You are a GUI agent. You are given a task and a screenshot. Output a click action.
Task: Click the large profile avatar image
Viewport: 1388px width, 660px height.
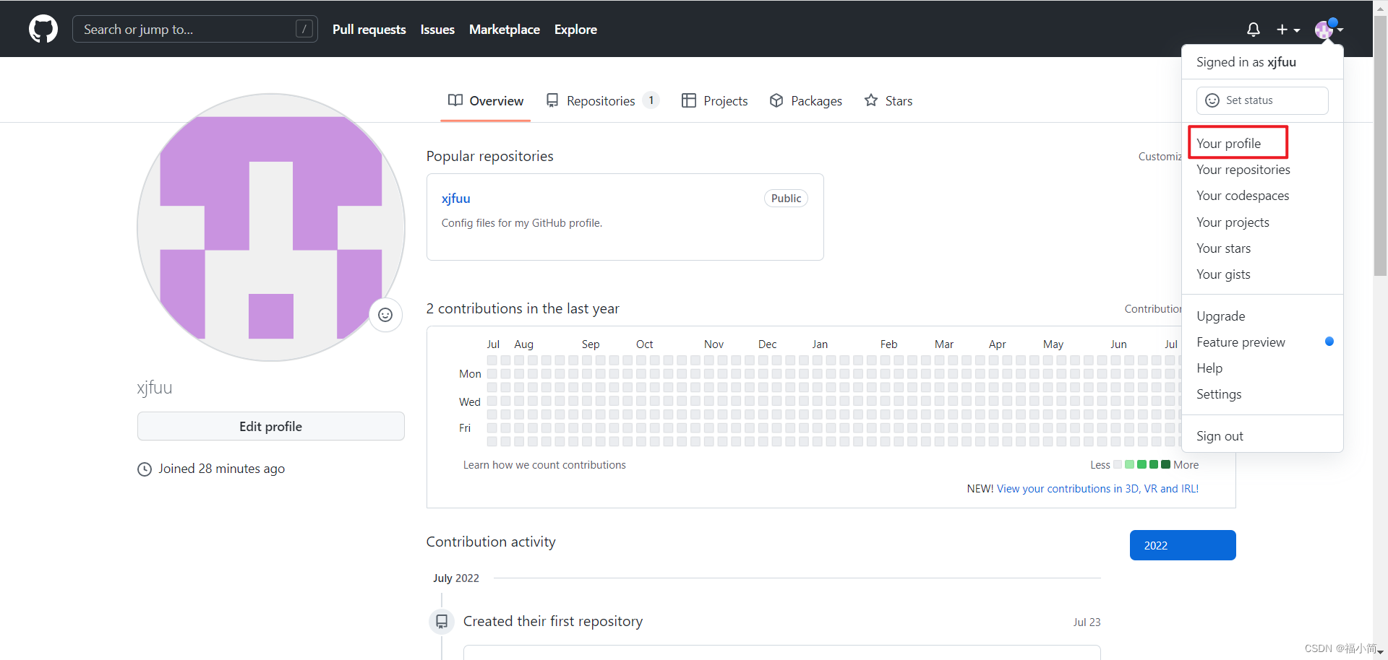[x=271, y=227]
